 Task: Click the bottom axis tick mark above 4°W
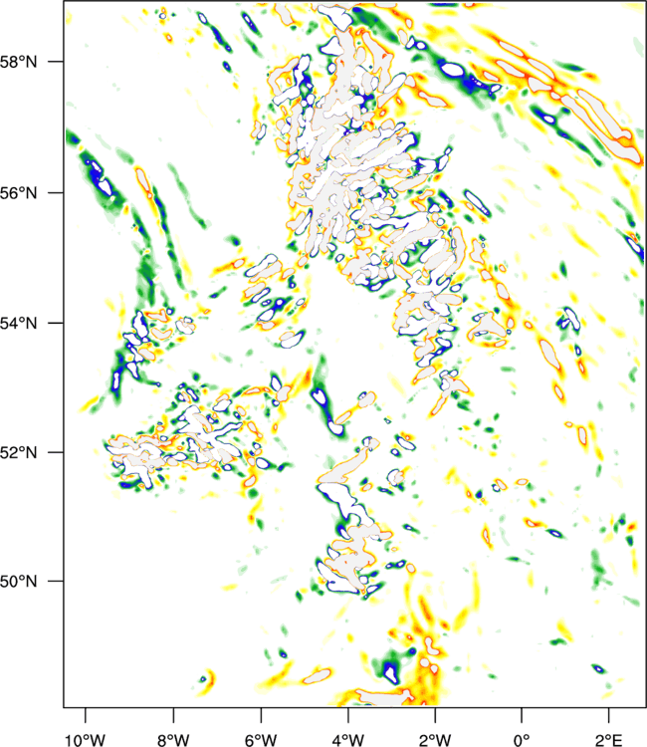pyautogui.click(x=347, y=713)
